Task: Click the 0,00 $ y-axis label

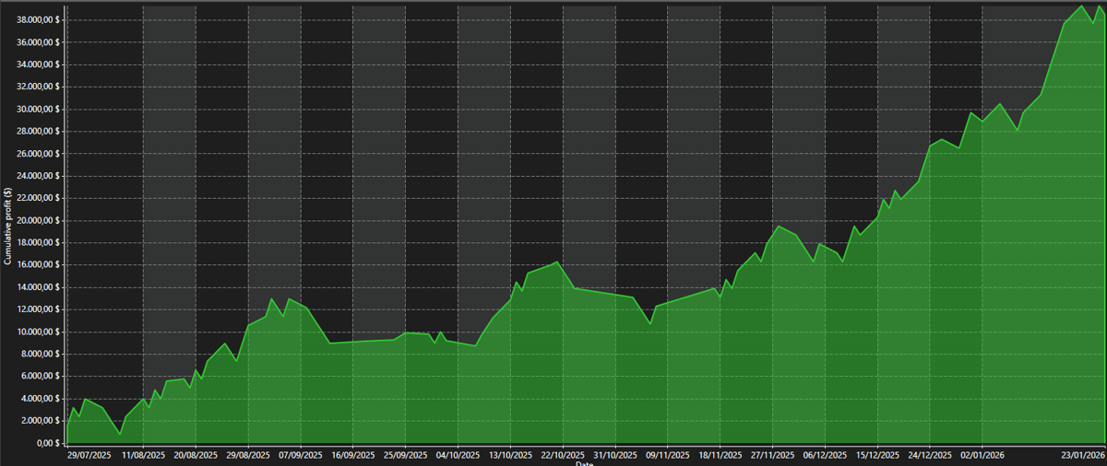Action: (x=50, y=443)
